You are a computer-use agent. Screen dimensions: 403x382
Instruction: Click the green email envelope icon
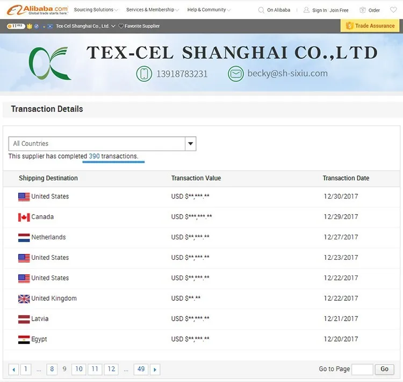[235, 74]
